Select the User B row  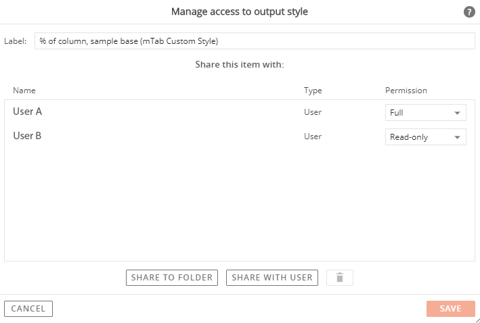[x=240, y=136]
